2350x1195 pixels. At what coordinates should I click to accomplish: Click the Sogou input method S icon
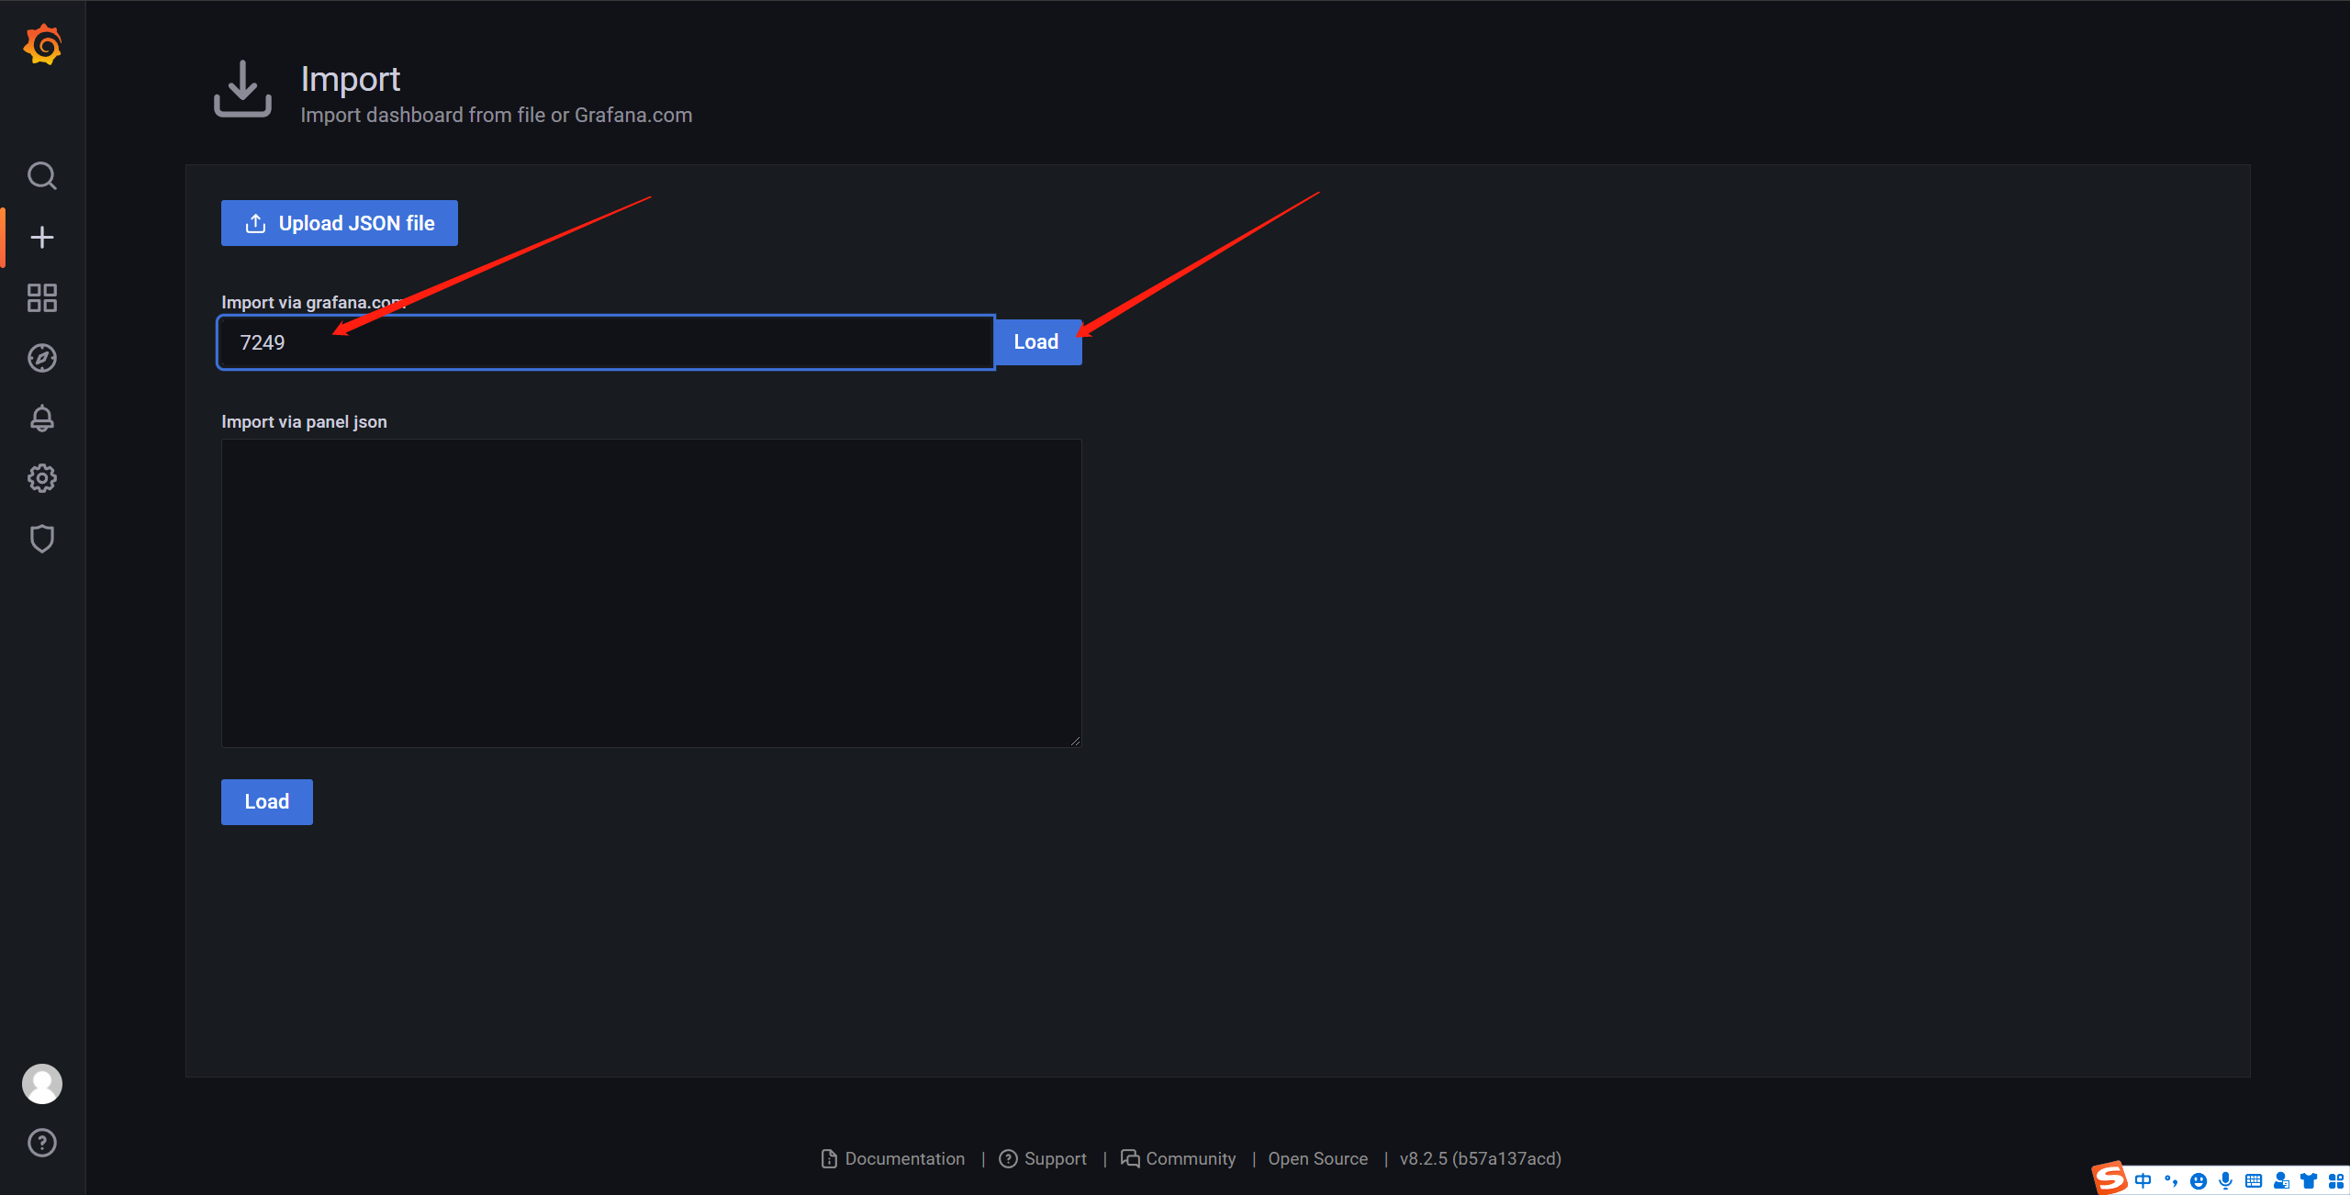(x=2109, y=1178)
